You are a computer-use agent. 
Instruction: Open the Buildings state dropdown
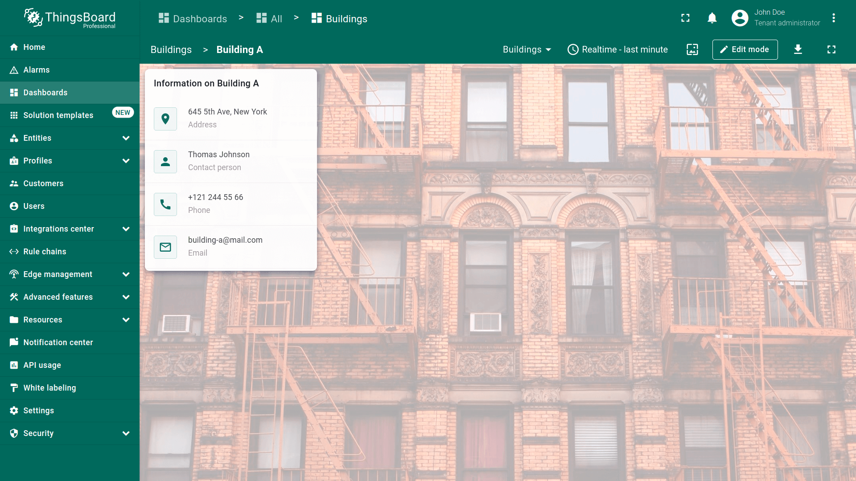[x=527, y=49]
